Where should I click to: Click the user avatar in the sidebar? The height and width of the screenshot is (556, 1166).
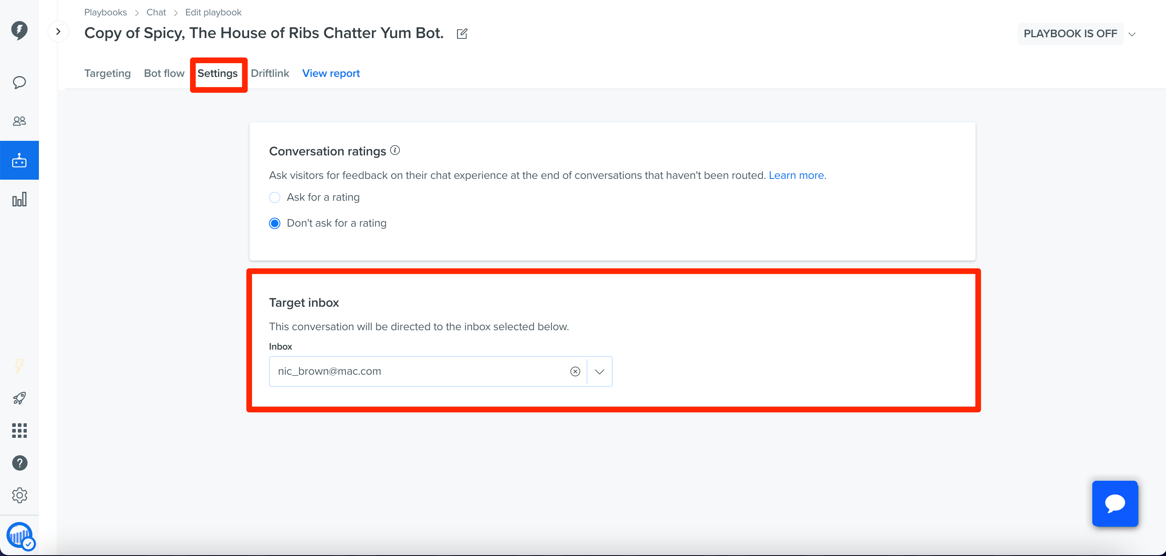point(20,536)
